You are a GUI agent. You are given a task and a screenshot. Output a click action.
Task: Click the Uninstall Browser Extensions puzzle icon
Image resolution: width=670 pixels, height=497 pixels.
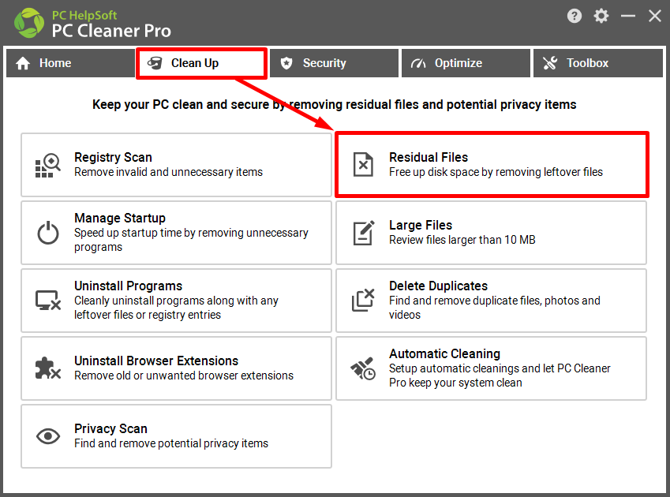coord(48,368)
